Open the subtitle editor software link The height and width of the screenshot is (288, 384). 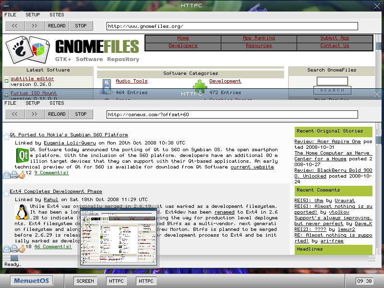(x=32, y=79)
